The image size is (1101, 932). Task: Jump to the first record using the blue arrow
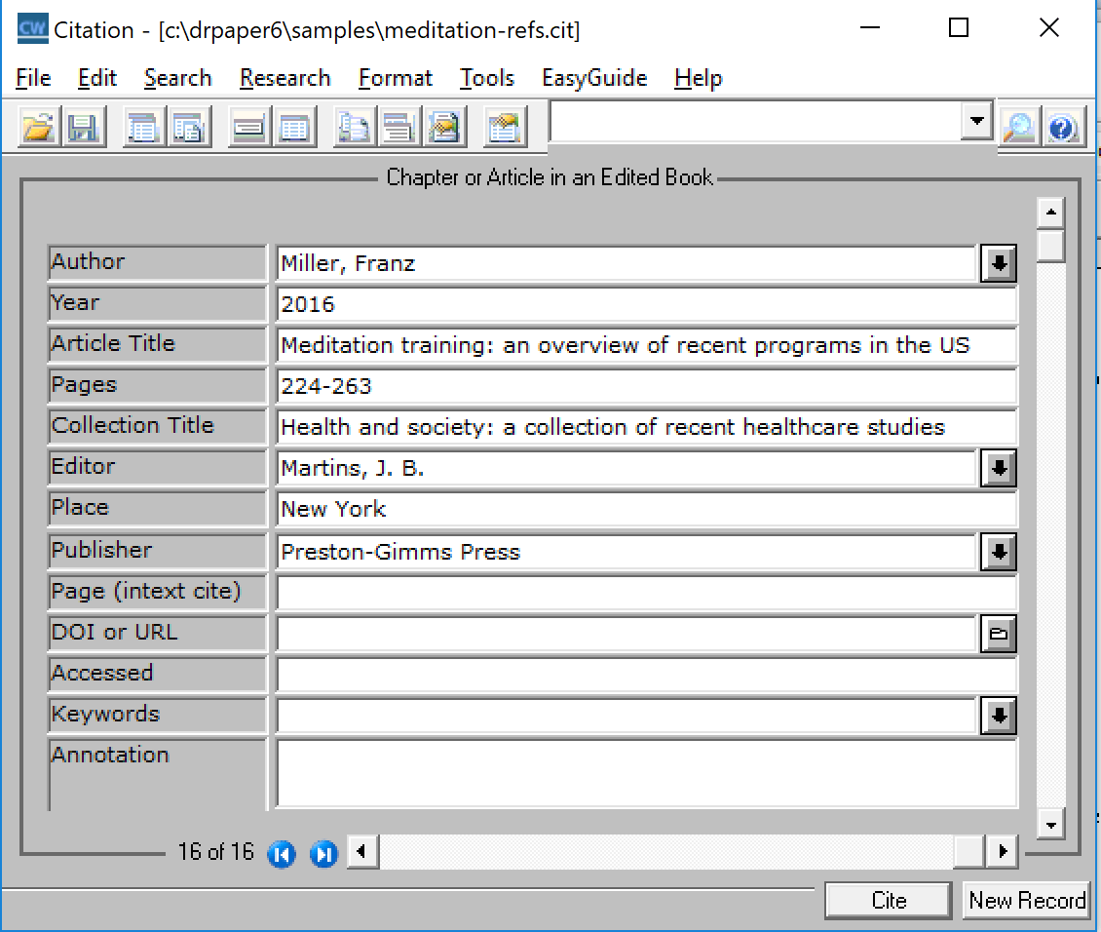pos(281,854)
